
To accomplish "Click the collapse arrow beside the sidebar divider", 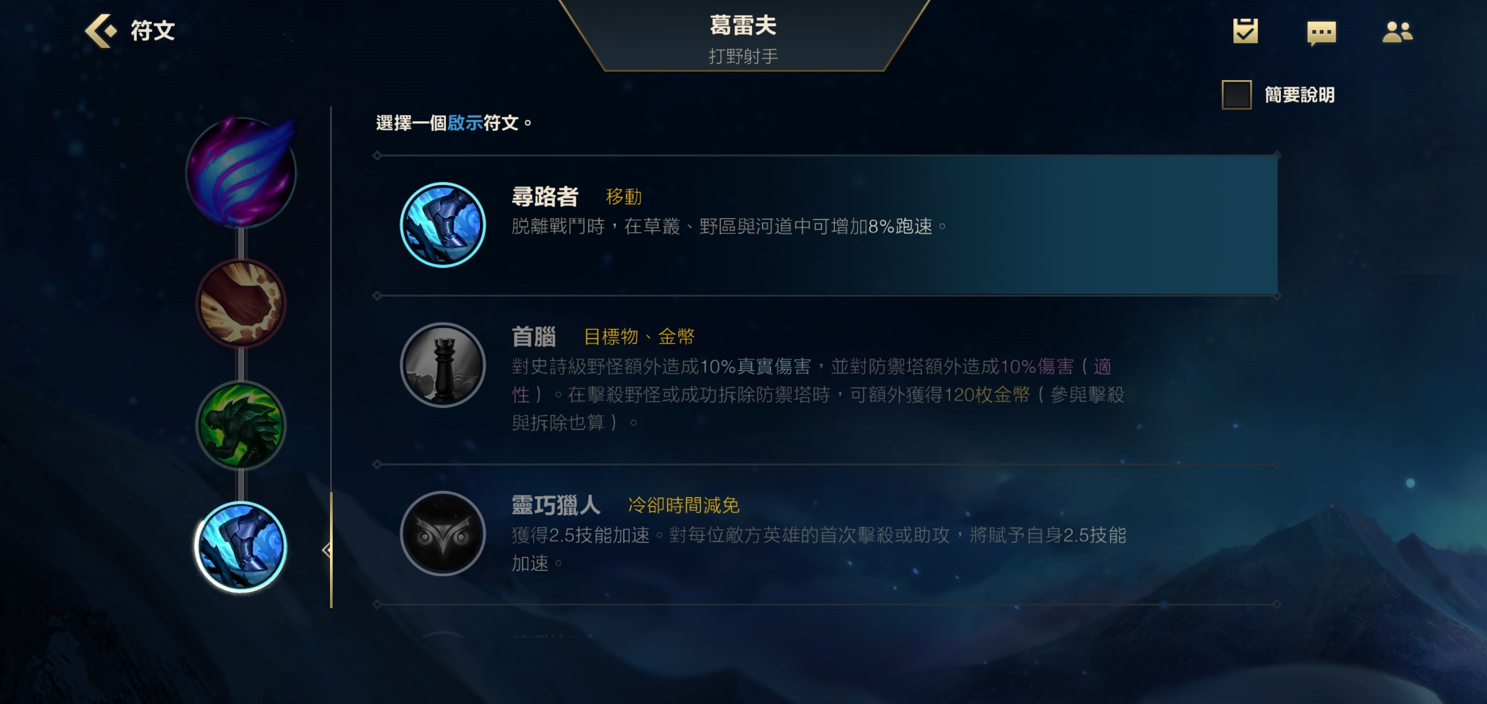I will tap(326, 550).
